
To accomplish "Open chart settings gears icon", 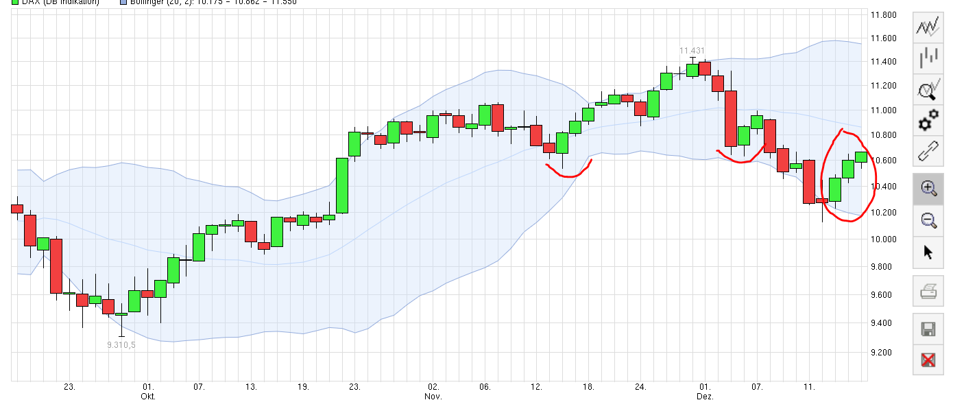I will click(x=929, y=121).
